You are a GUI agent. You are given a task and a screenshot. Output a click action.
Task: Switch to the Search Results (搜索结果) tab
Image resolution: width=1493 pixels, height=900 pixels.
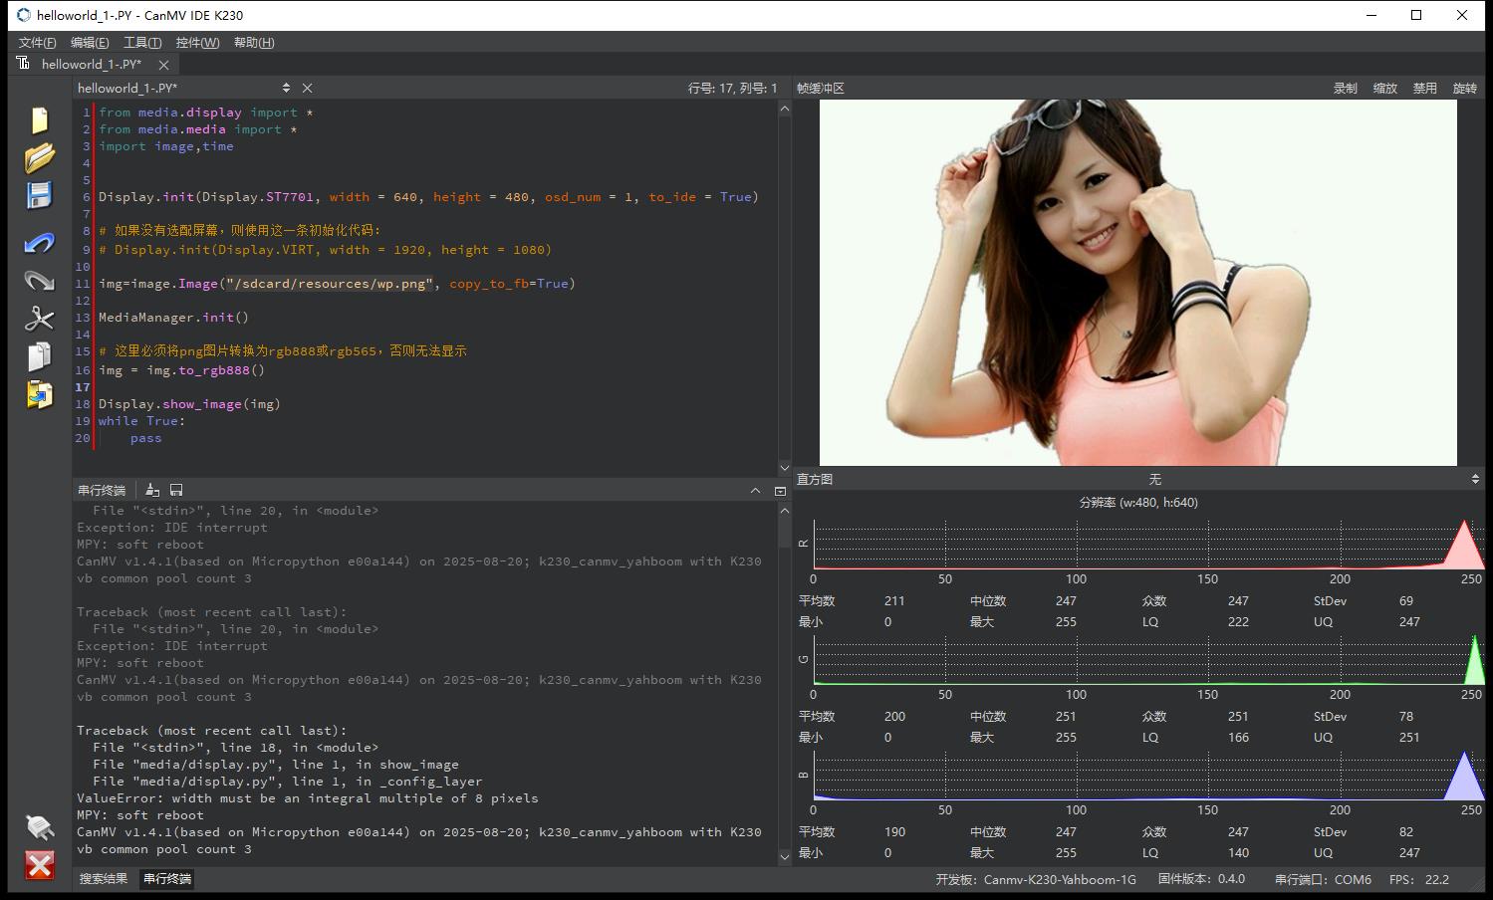pyautogui.click(x=104, y=879)
